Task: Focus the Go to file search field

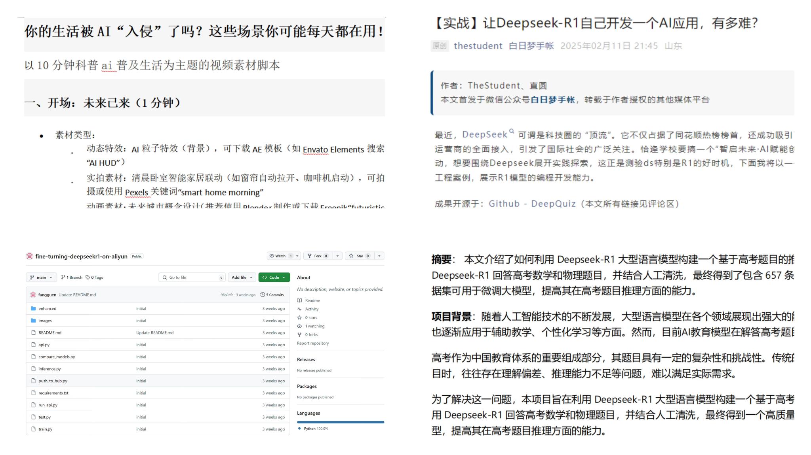Action: tap(192, 278)
